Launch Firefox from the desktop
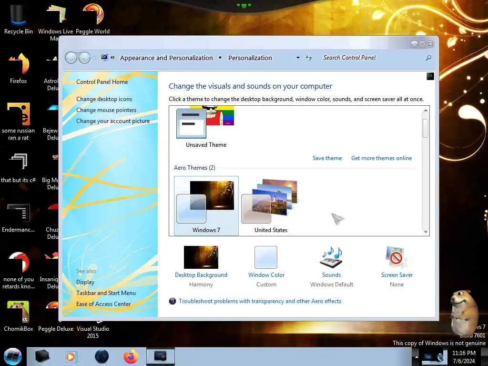The height and width of the screenshot is (366, 488). click(x=19, y=68)
